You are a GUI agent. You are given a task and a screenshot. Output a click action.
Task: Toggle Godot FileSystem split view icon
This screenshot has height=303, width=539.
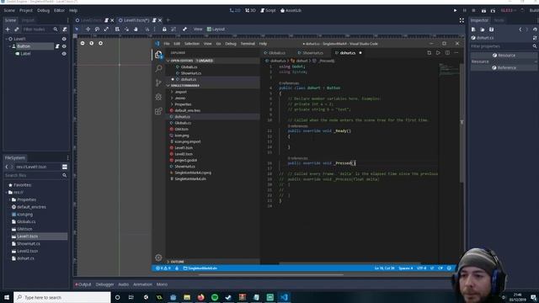(x=64, y=167)
